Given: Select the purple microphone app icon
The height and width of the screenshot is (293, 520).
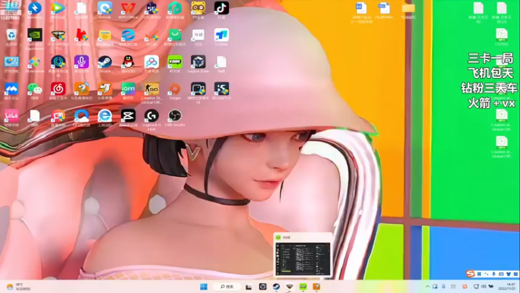Looking at the screenshot, I should [x=82, y=64].
